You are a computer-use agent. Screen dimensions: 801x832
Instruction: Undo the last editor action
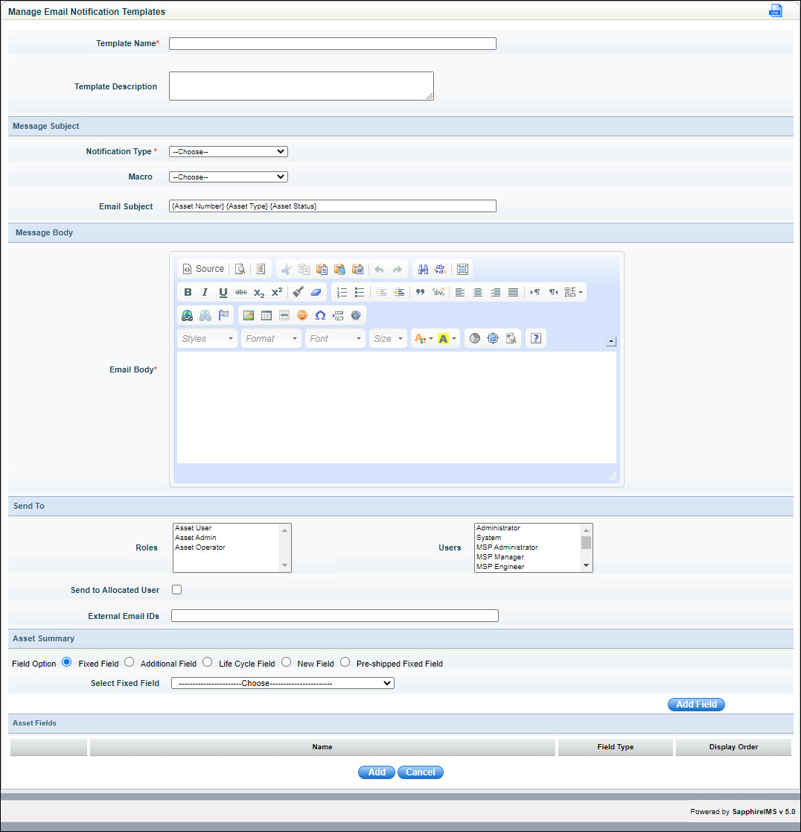point(377,269)
